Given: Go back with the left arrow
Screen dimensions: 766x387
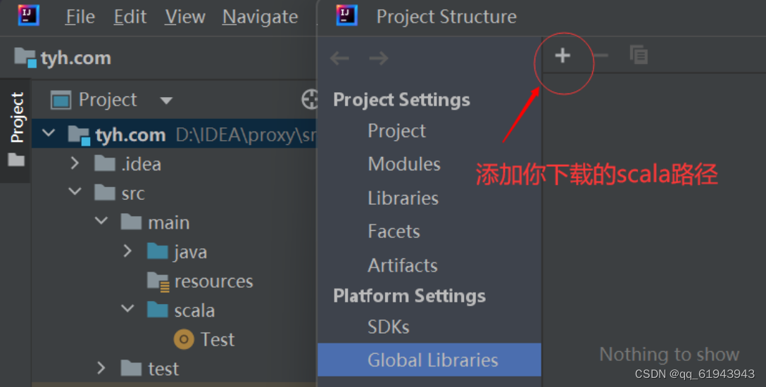Looking at the screenshot, I should click(x=339, y=58).
